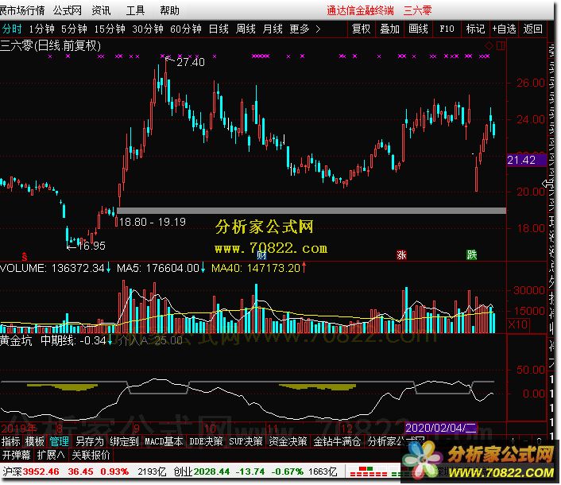Click the 27.40 high price marker
The image size is (561, 485).
[x=190, y=62]
